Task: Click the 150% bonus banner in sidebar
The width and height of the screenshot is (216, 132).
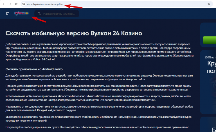Action: click(x=208, y=82)
